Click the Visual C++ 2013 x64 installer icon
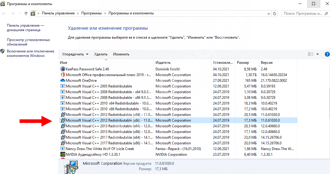Image resolution: width=330 pixels, height=174 pixels. click(63, 126)
